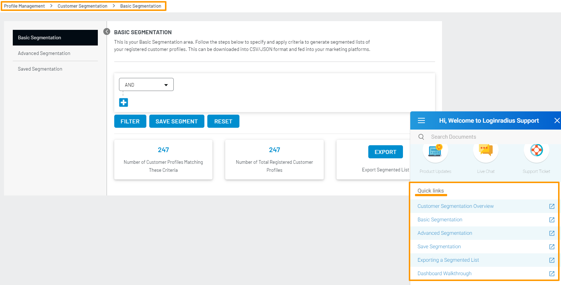561x285 pixels.
Task: Open Customer Segmentation Overview quick link
Action: tap(455, 206)
